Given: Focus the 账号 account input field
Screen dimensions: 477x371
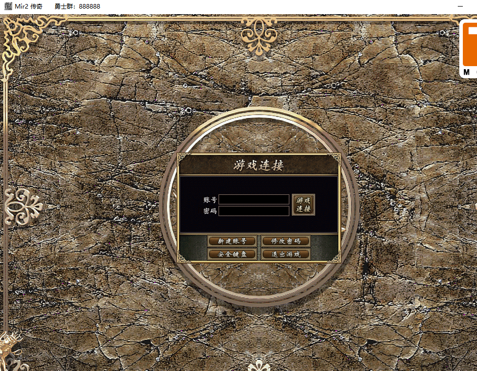Looking at the screenshot, I should pos(254,199).
